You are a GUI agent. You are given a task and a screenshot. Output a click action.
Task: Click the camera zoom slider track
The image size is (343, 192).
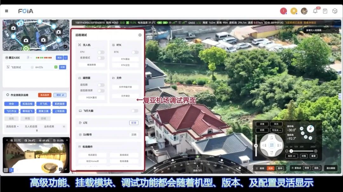302,151
